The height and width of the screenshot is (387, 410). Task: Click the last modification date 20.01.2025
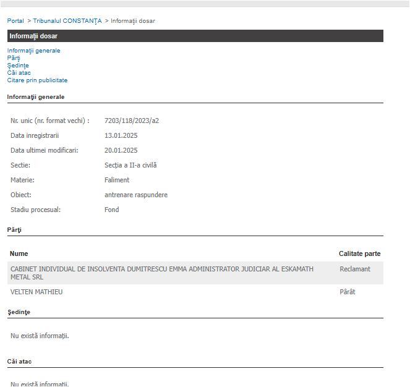(x=121, y=150)
